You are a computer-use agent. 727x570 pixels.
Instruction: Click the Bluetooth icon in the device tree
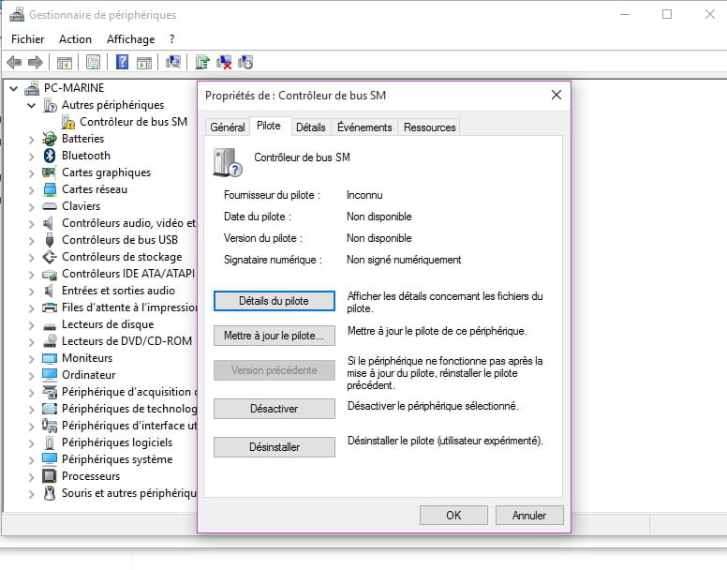(x=50, y=156)
